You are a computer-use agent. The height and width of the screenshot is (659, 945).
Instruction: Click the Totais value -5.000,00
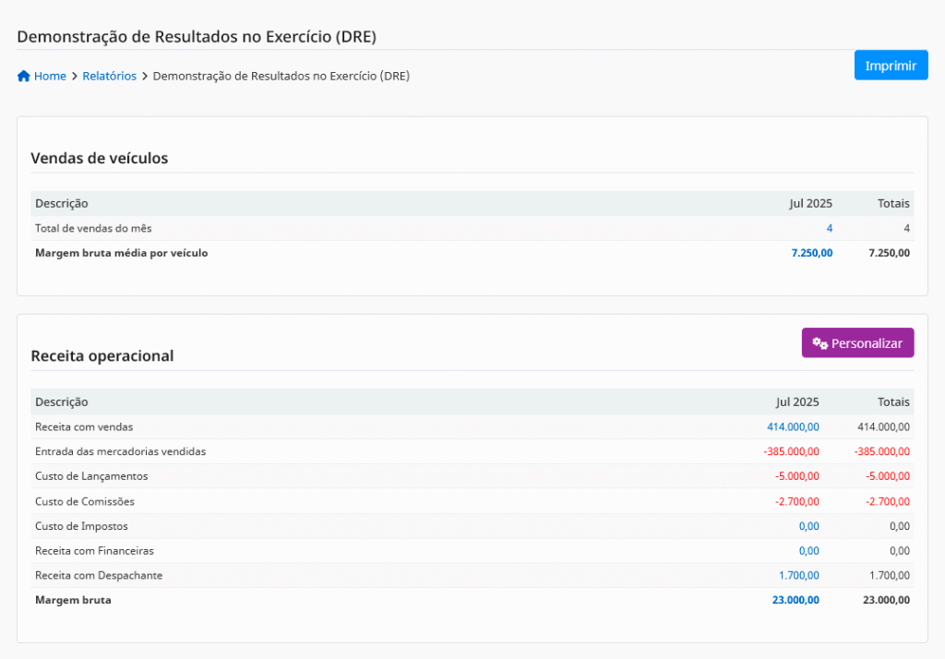pyautogui.click(x=888, y=476)
